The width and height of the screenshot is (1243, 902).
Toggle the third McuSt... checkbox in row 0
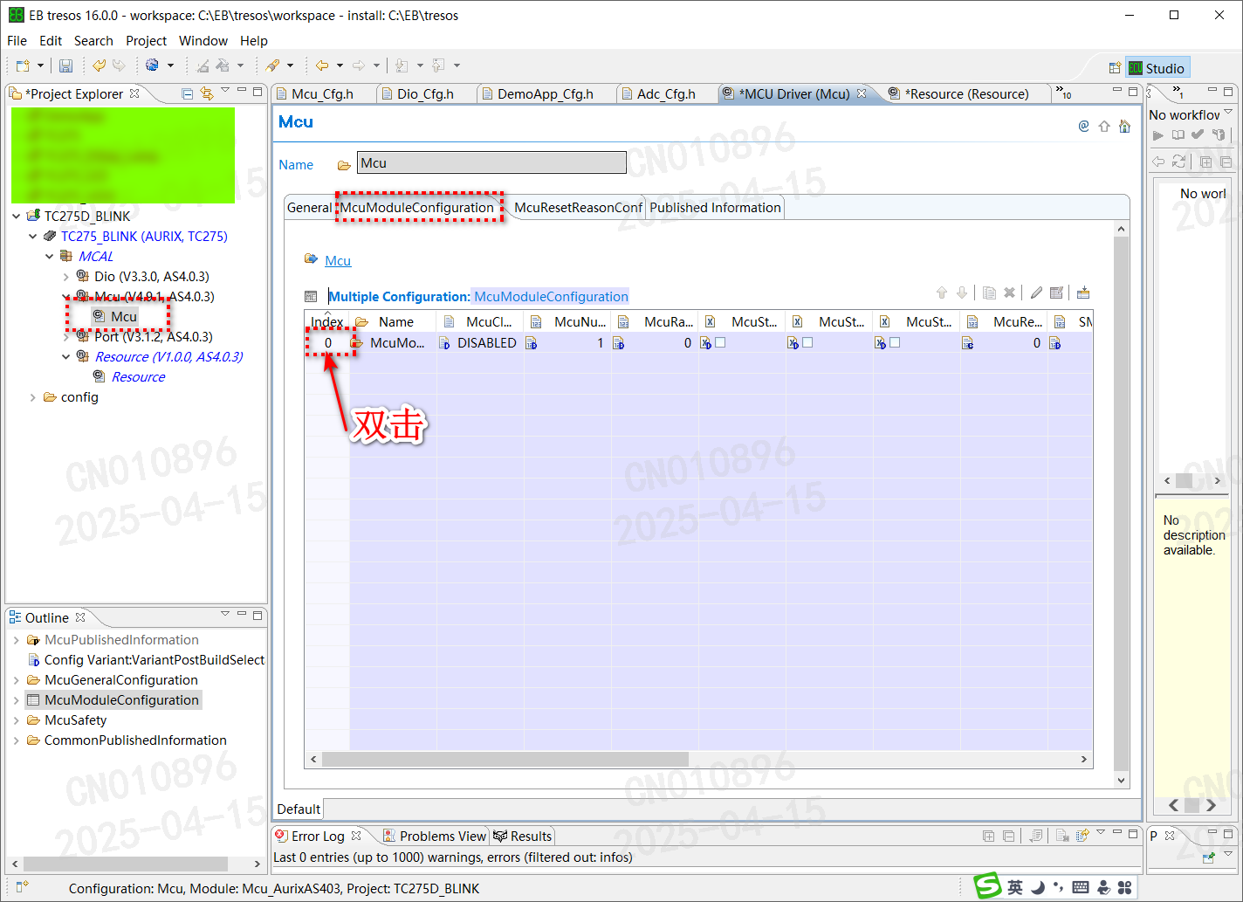pyautogui.click(x=895, y=343)
